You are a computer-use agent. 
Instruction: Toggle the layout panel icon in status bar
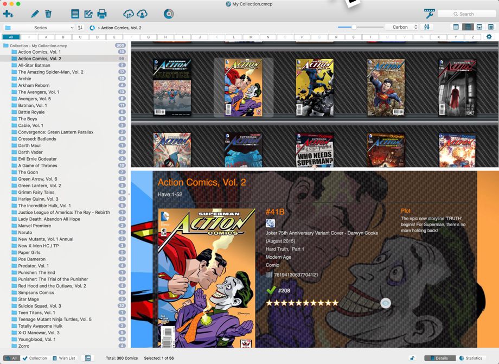(88, 358)
